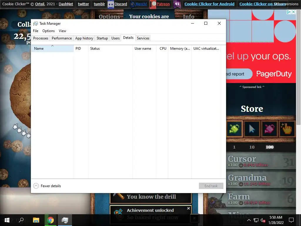Buy the blue cursor upgrade

(x=252, y=129)
